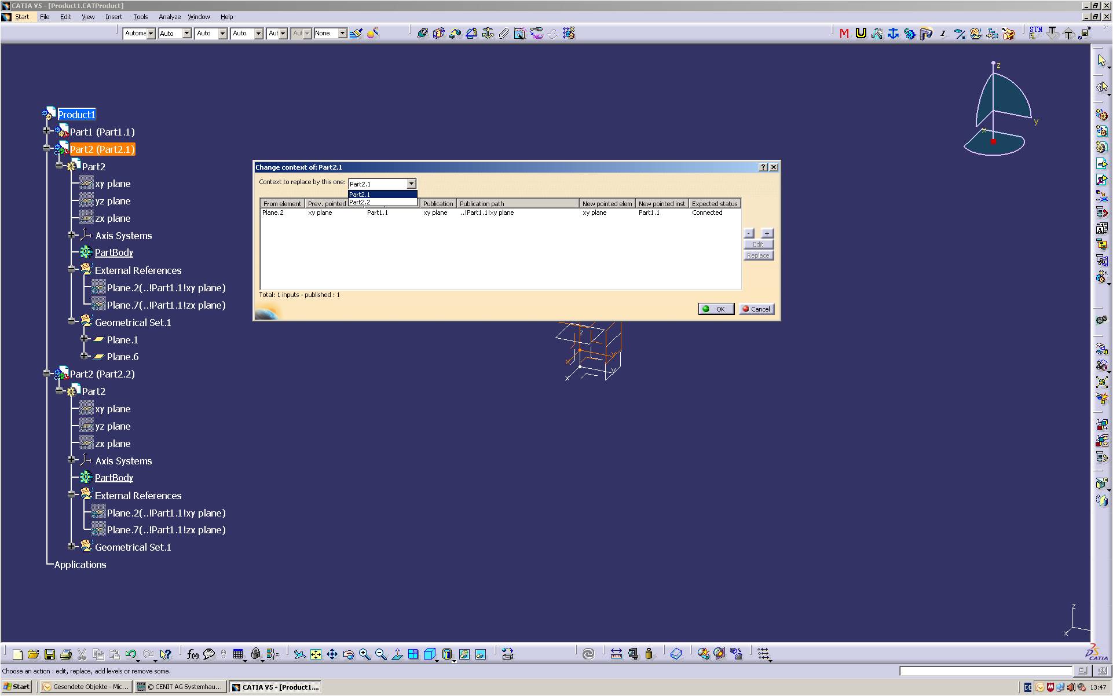The height and width of the screenshot is (696, 1113).
Task: Open the Tools menu
Action: point(141,17)
